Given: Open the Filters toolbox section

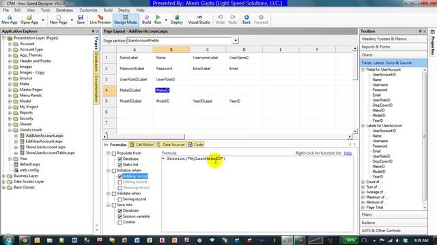Looking at the screenshot, I should (393, 215).
